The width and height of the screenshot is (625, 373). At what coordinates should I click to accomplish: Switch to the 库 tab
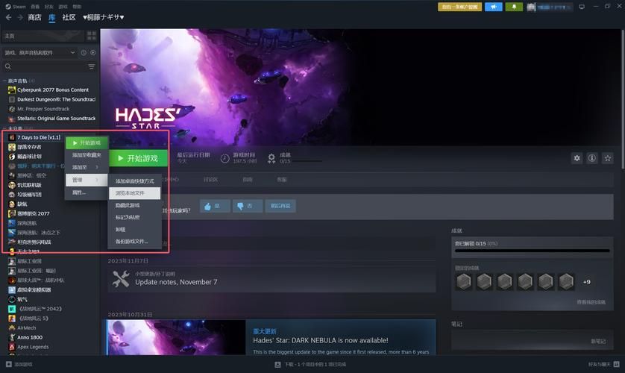pyautogui.click(x=52, y=18)
